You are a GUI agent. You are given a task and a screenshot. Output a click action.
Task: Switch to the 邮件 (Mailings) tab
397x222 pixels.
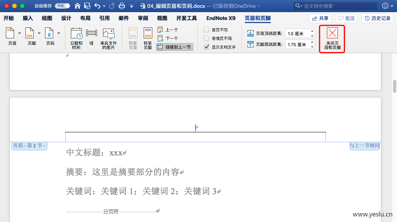pos(124,18)
